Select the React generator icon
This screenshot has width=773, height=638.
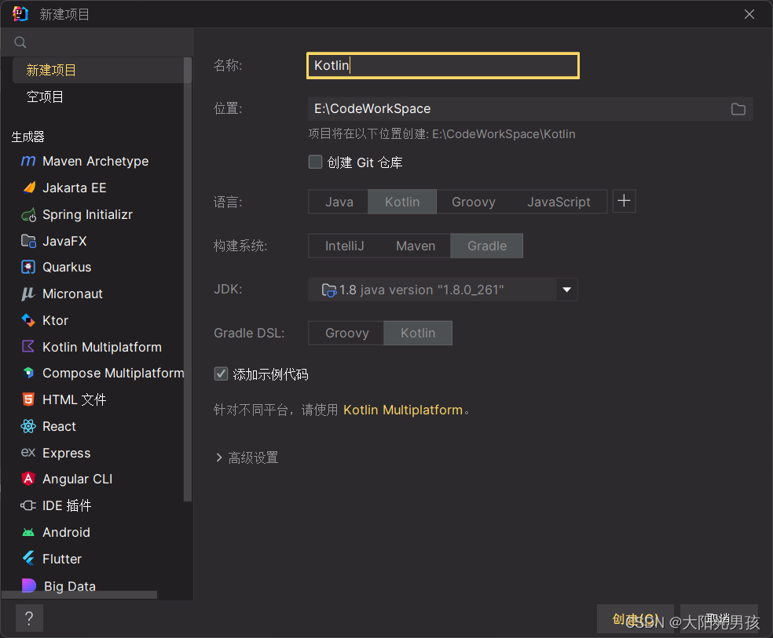point(28,426)
